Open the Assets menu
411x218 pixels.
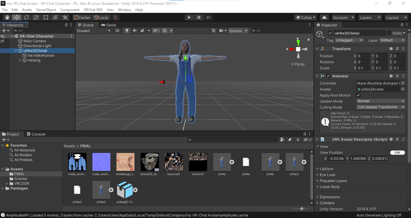[27, 10]
